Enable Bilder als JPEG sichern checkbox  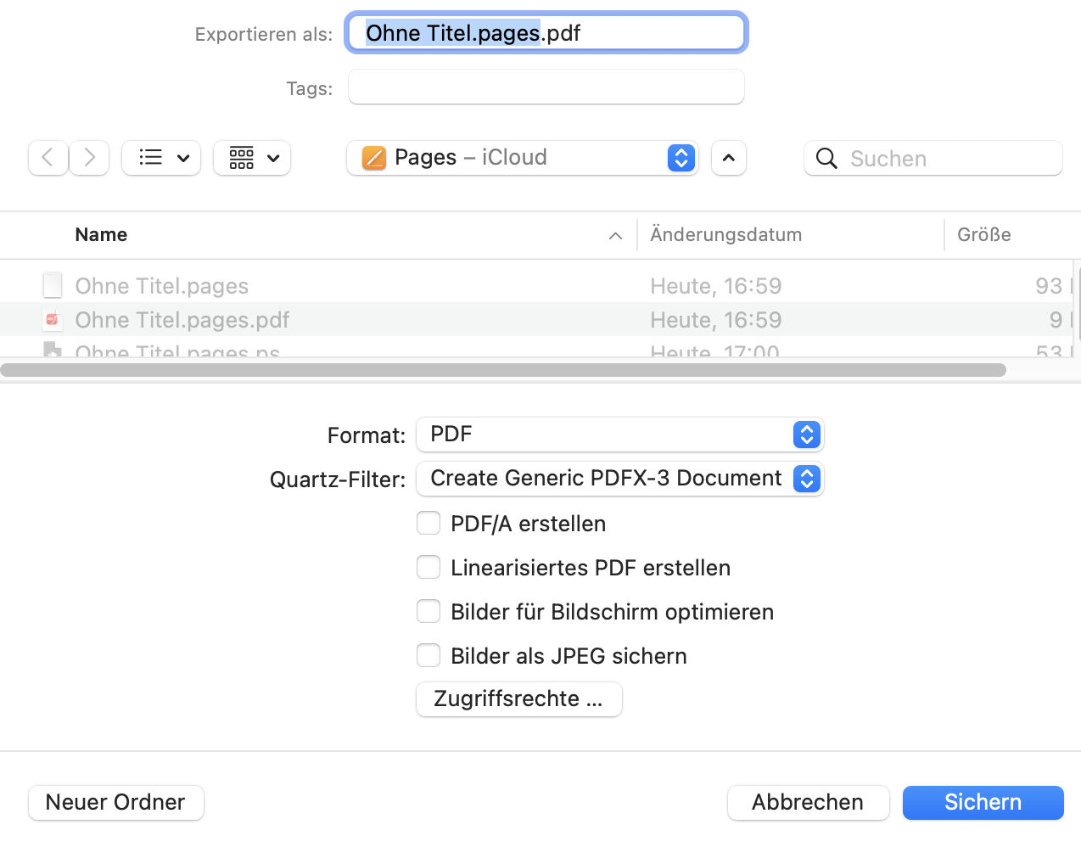[x=428, y=655]
